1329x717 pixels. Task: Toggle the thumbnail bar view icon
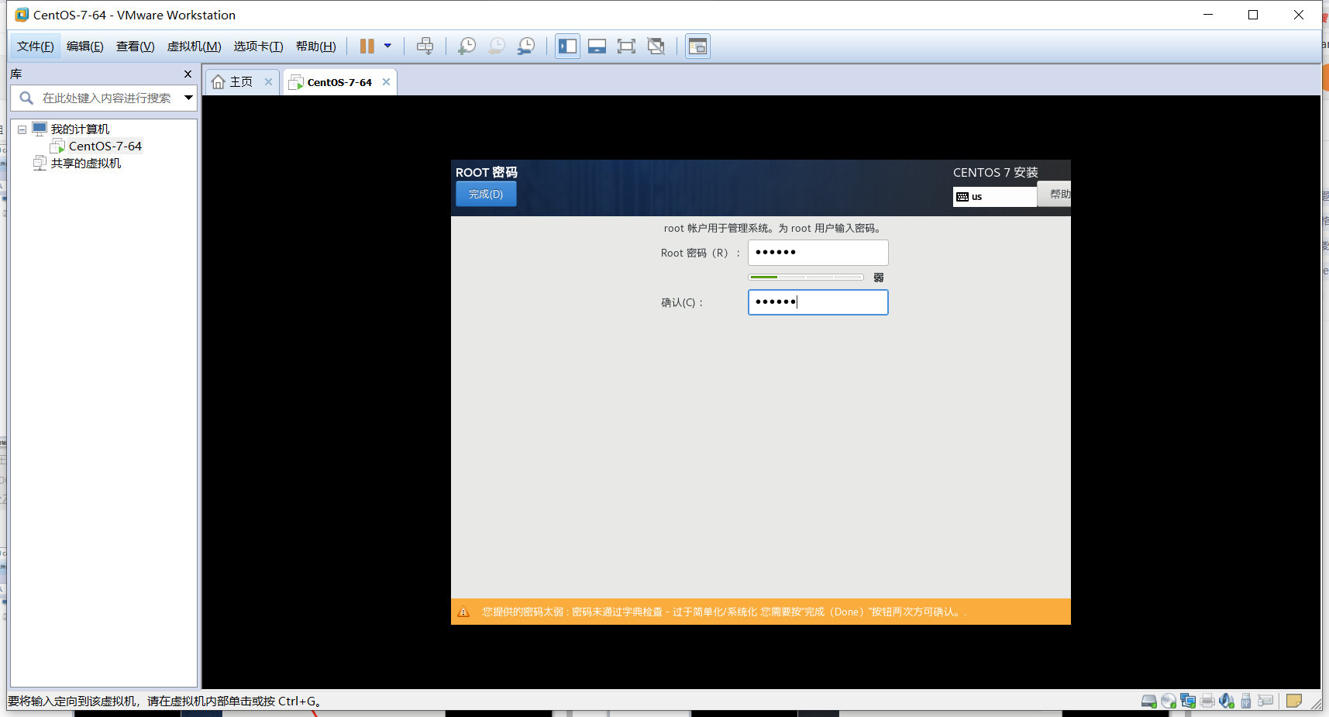pyautogui.click(x=597, y=47)
